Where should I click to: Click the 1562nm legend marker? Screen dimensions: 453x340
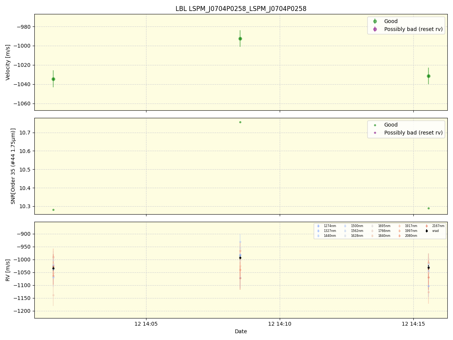pyautogui.click(x=345, y=231)
